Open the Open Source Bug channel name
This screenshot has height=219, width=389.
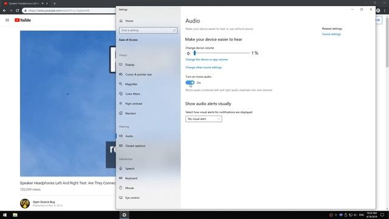44,202
